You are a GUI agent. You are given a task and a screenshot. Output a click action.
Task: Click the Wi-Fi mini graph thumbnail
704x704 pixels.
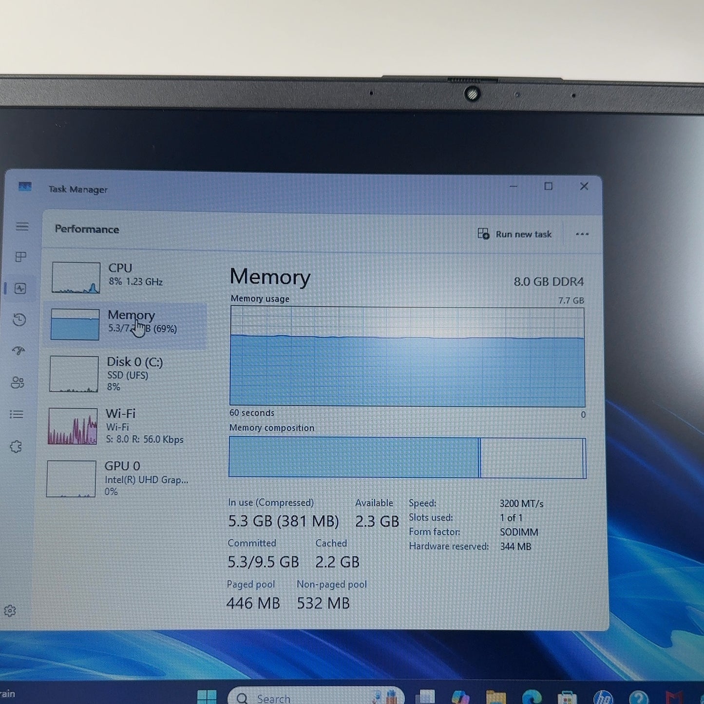73,426
